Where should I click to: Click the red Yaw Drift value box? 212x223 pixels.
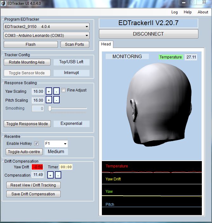tap(37, 167)
